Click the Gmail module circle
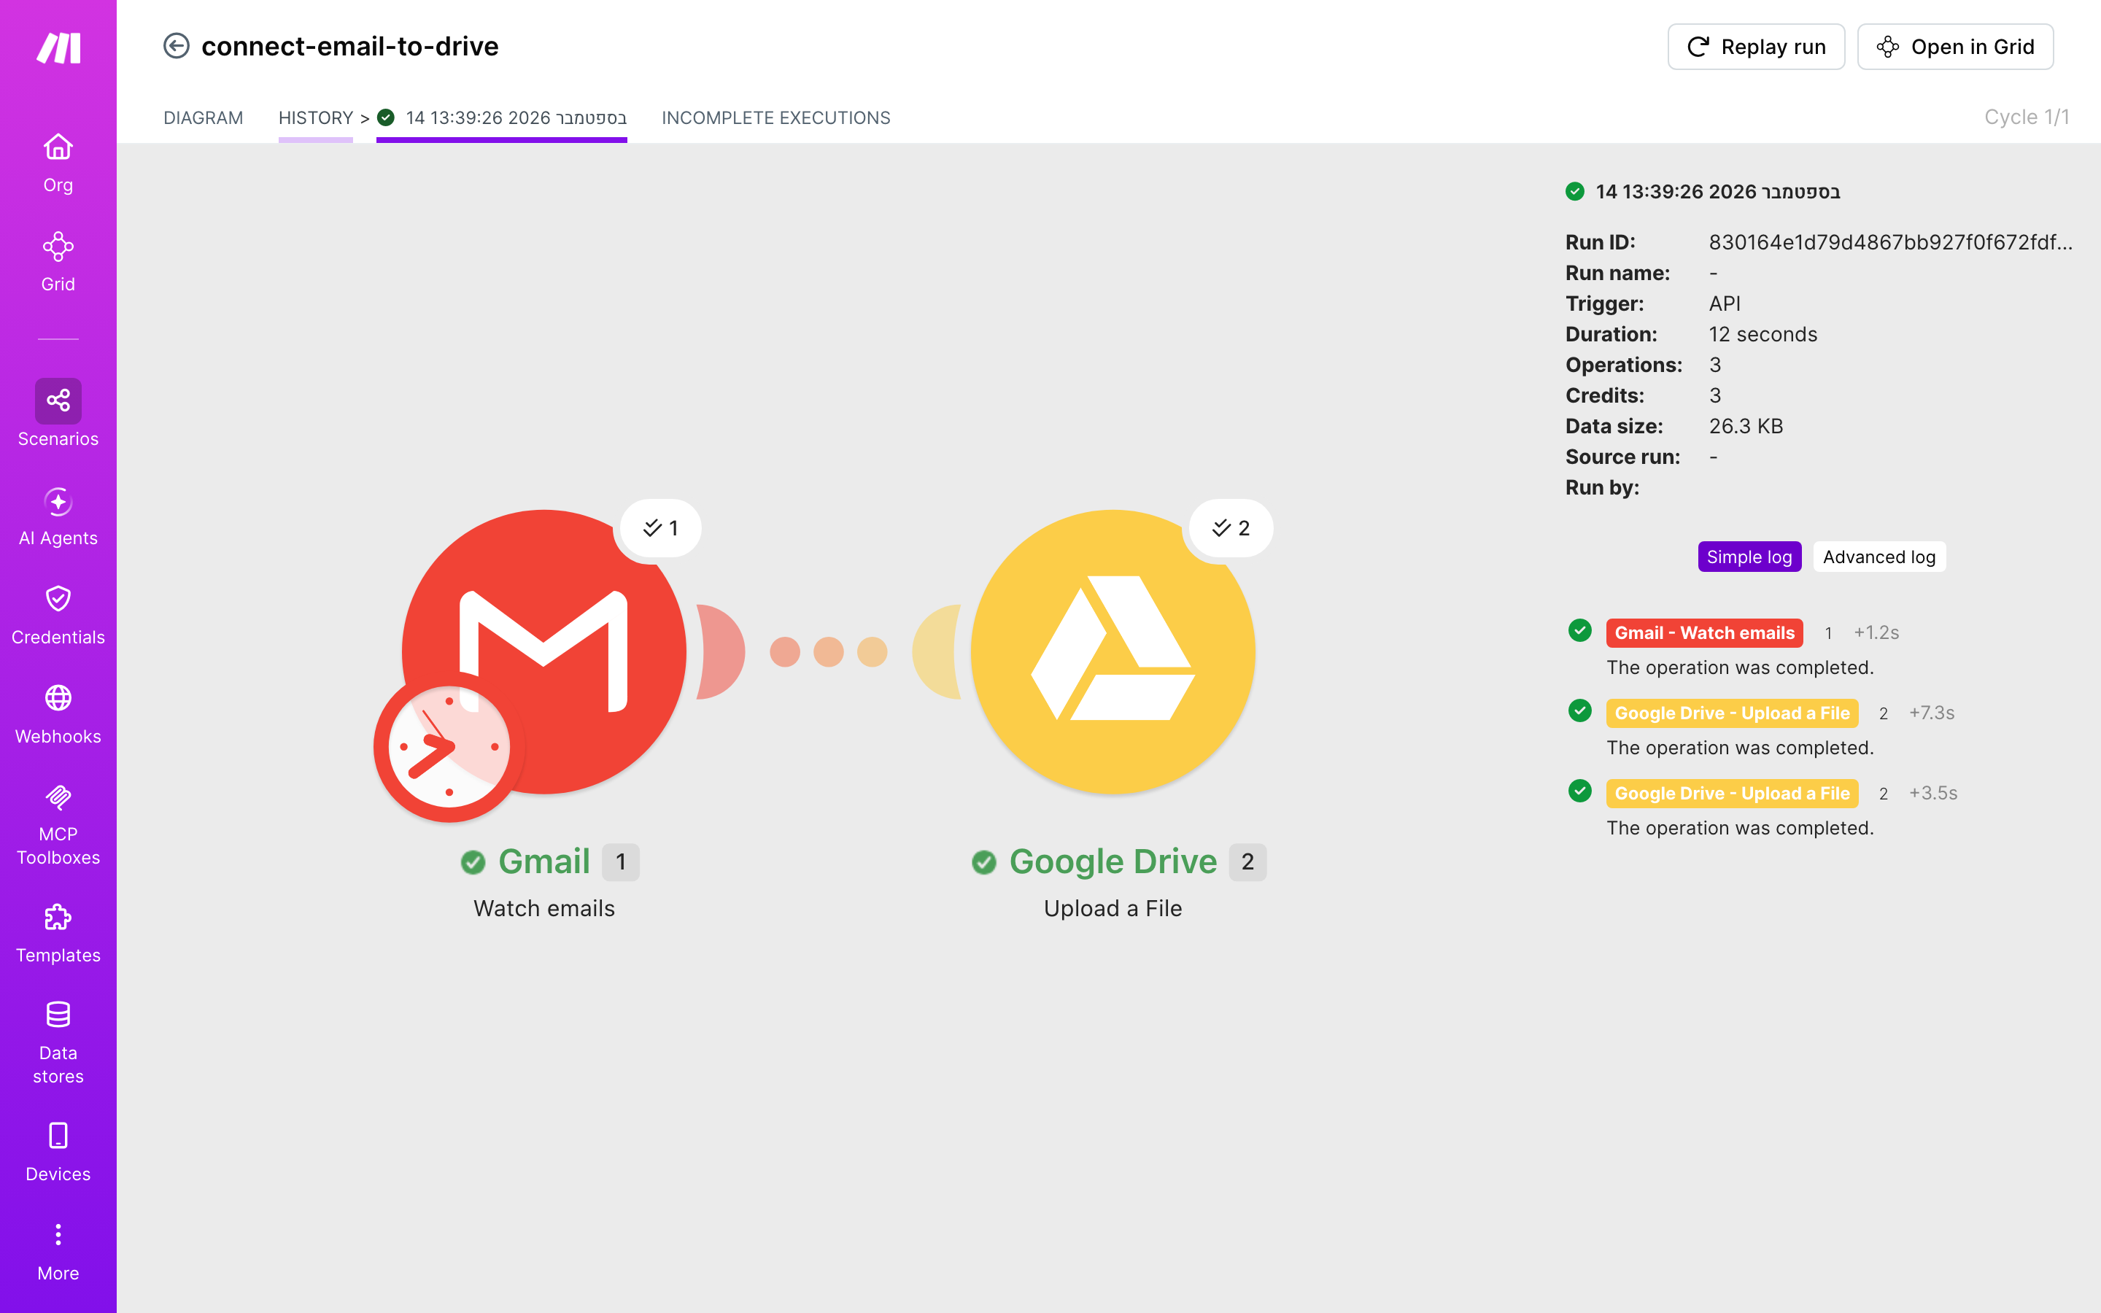Viewport: 2101px width, 1313px height. click(544, 651)
